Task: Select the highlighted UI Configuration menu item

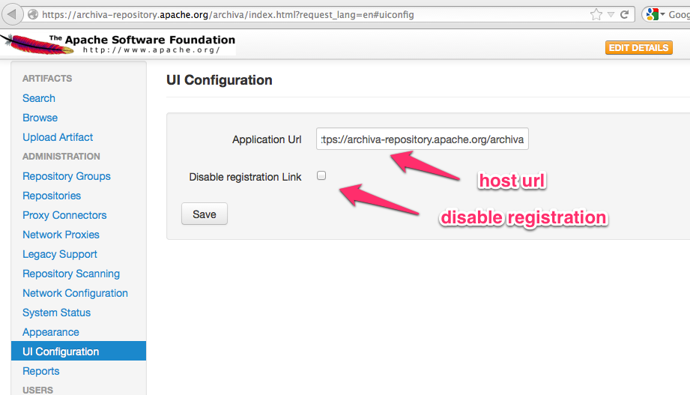Action: pyautogui.click(x=61, y=352)
